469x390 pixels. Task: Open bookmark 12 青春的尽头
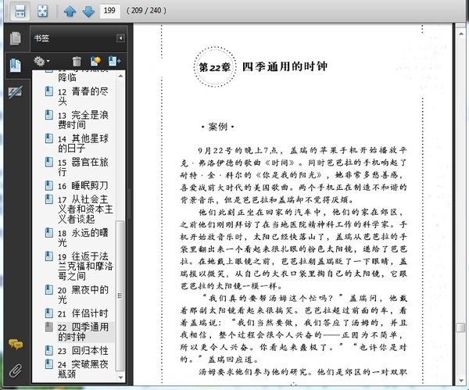tap(83, 96)
